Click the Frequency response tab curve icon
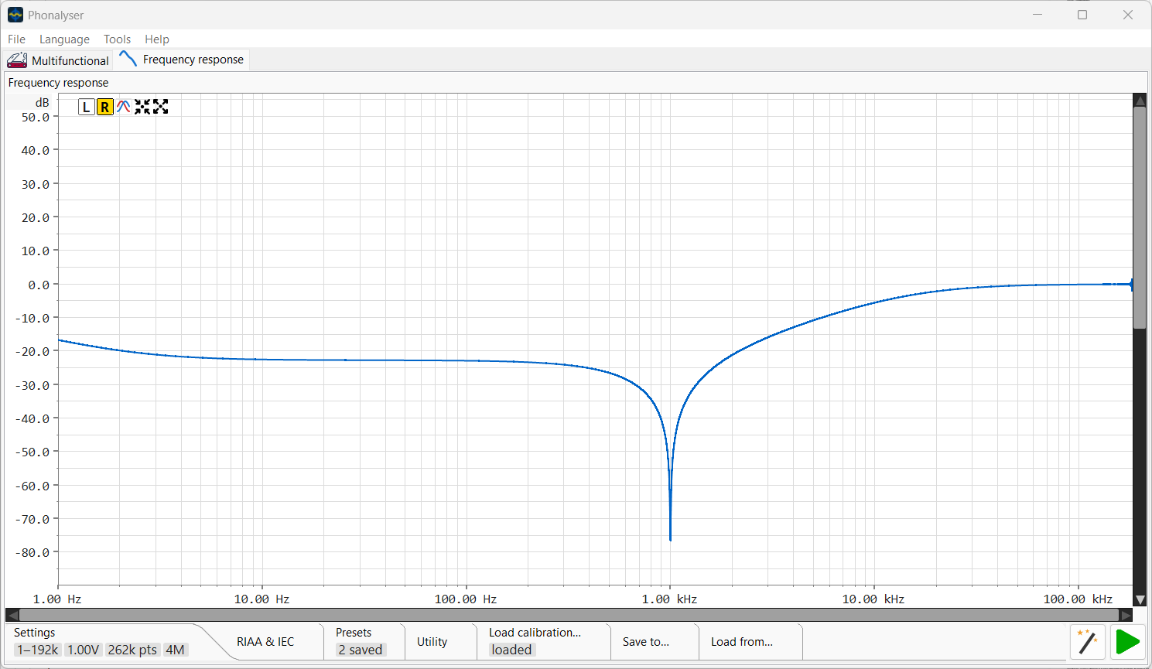The image size is (1152, 669). click(128, 59)
